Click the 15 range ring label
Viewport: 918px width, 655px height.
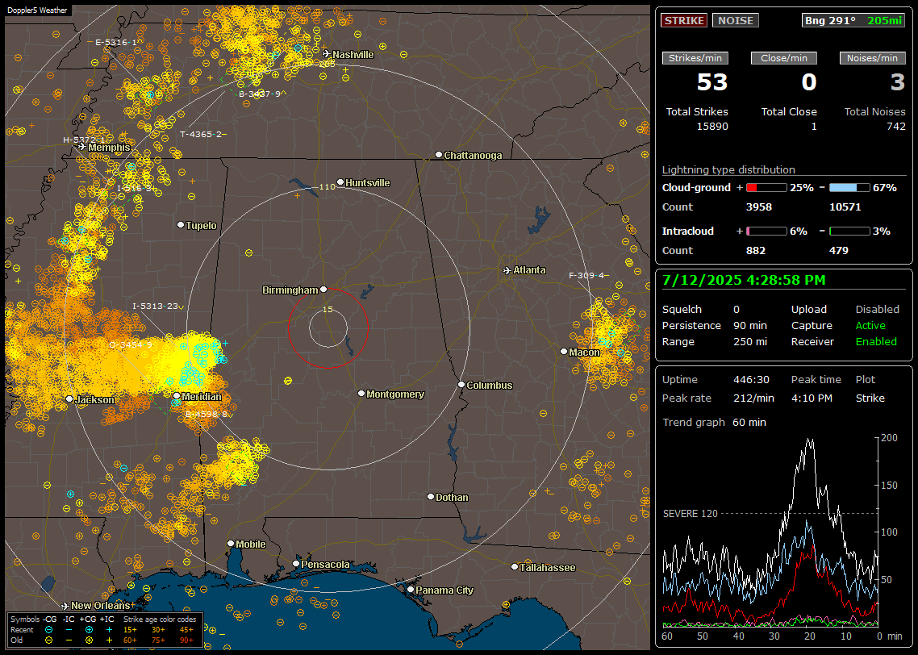[x=328, y=309]
